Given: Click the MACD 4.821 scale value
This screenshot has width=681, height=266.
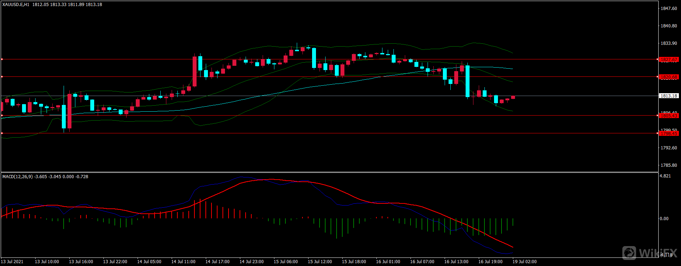Looking at the screenshot, I should coord(665,176).
